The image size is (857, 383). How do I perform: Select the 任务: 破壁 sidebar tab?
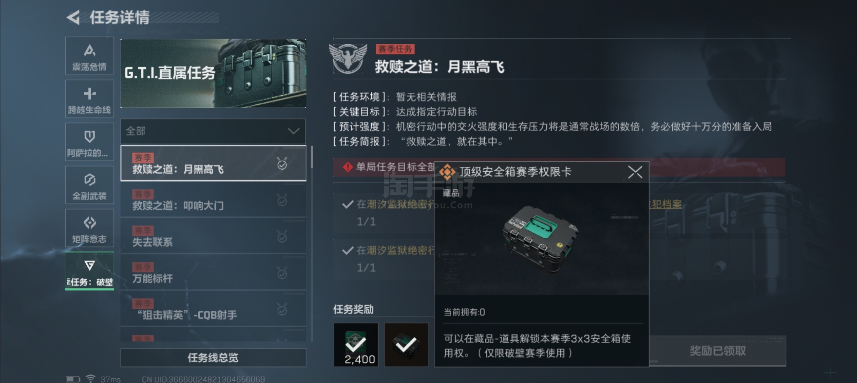pyautogui.click(x=90, y=271)
